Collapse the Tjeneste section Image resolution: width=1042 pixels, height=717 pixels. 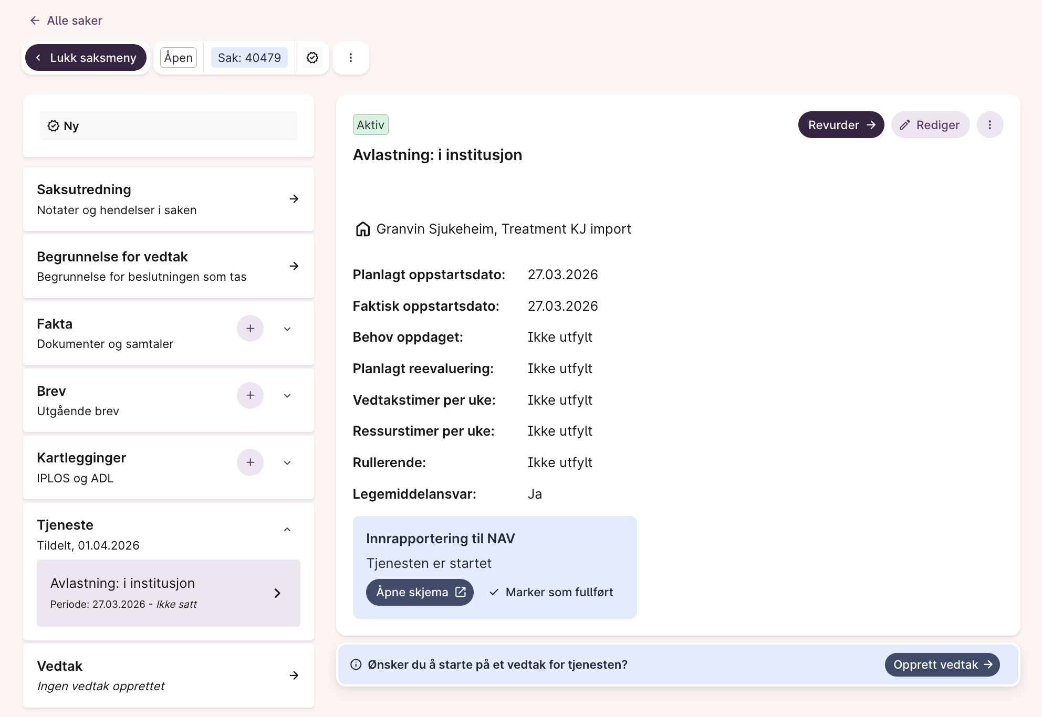coord(287,530)
